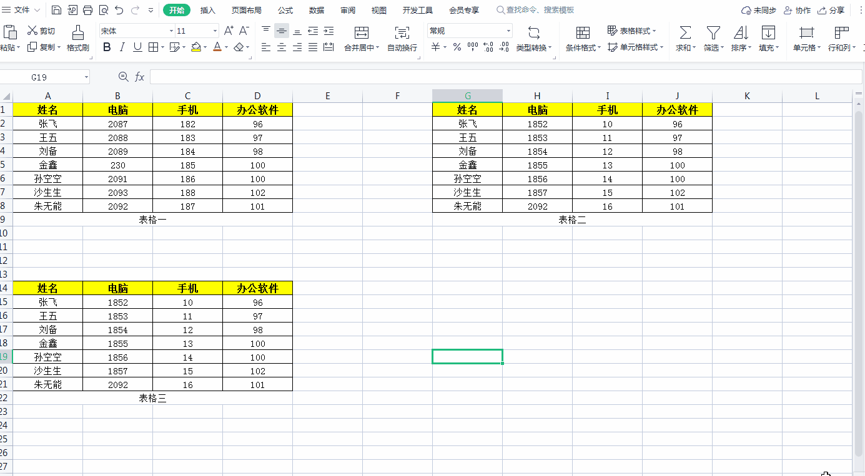Click the justify alignment icon

(313, 47)
